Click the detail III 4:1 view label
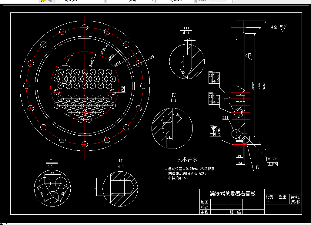Viewport: 311px width, 225px height. coord(186,30)
